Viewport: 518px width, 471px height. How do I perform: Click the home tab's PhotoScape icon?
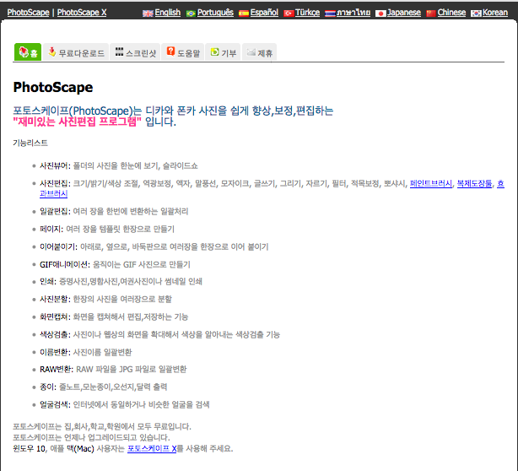click(24, 51)
